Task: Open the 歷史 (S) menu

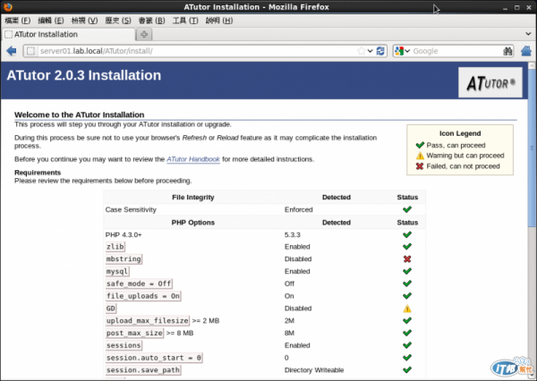Action: click(118, 21)
